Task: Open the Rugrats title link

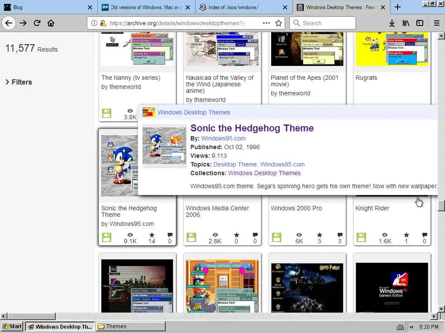Action: pos(366,78)
